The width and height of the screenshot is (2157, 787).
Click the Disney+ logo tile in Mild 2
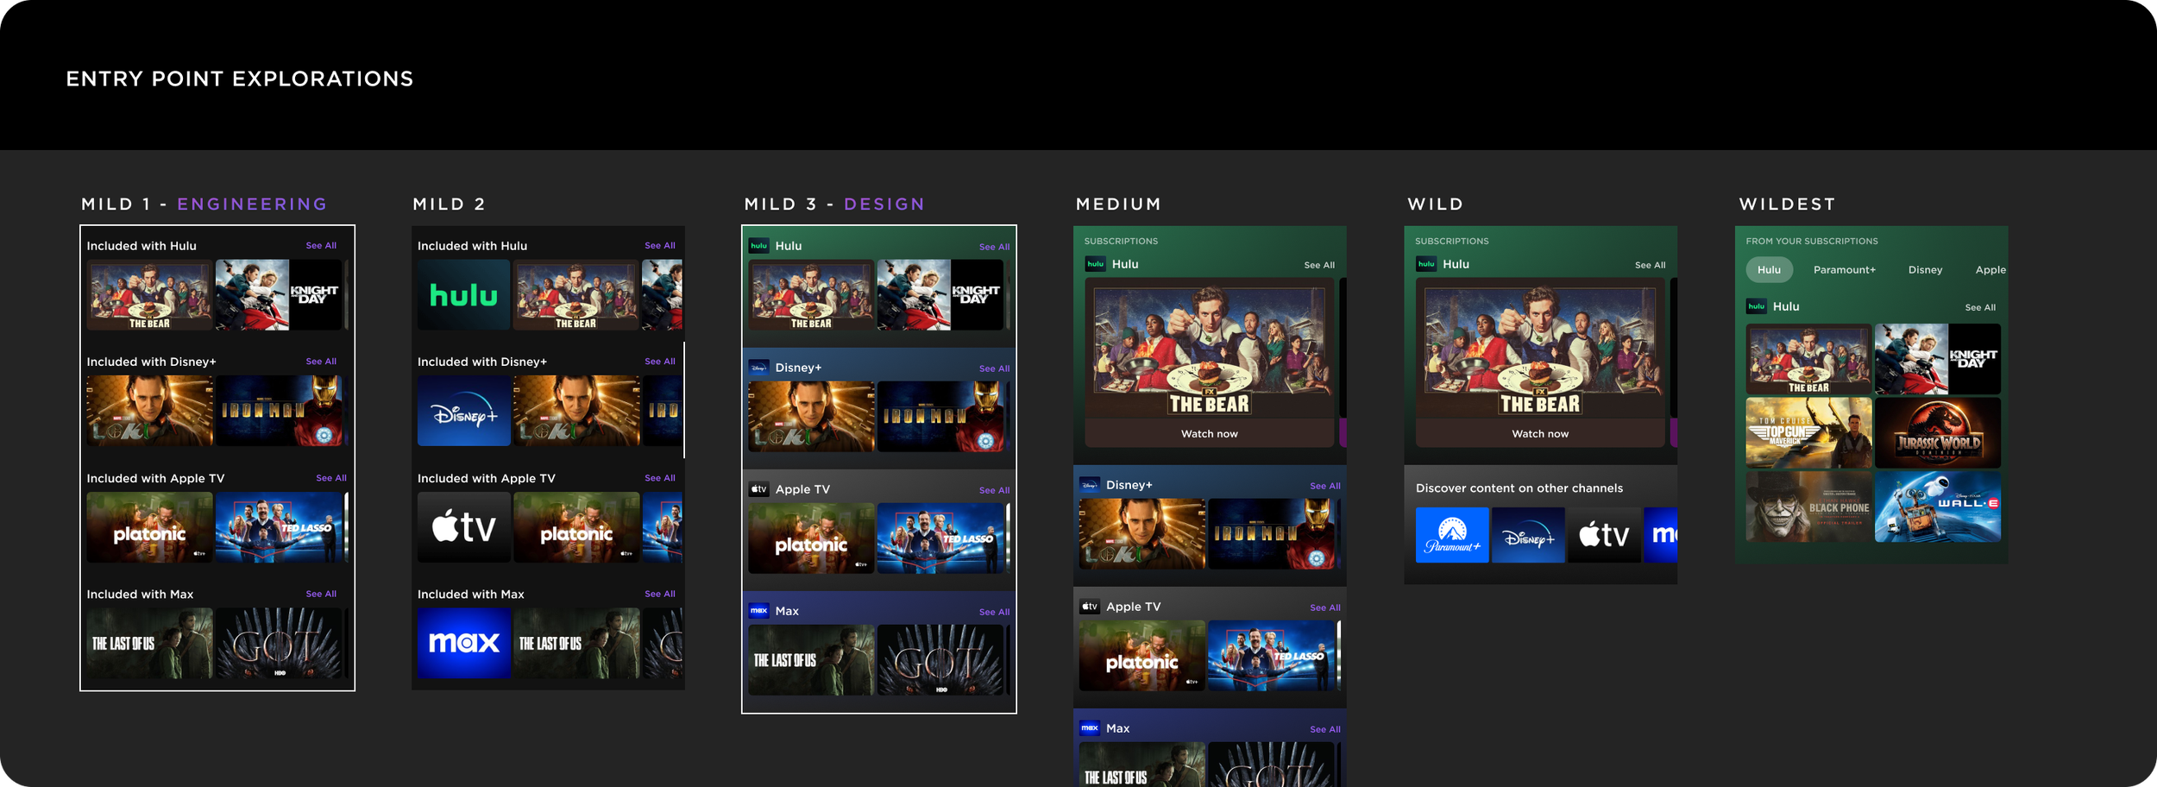[x=464, y=411]
